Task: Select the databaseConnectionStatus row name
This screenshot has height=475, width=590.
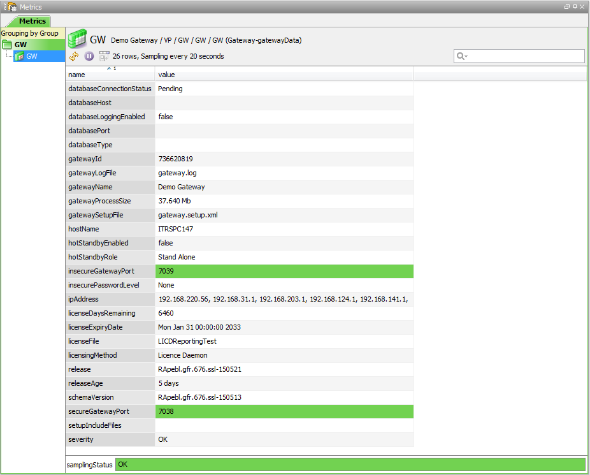Action: point(110,89)
